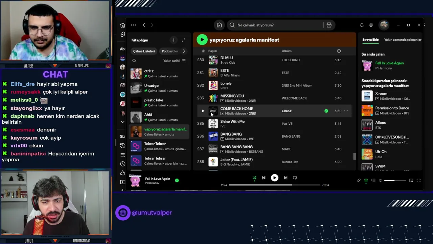Screen dimensions: 433x244
Task: Open the 'Ahfâ' playlist
Action: [159, 117]
